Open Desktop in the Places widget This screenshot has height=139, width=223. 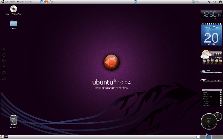(206, 94)
